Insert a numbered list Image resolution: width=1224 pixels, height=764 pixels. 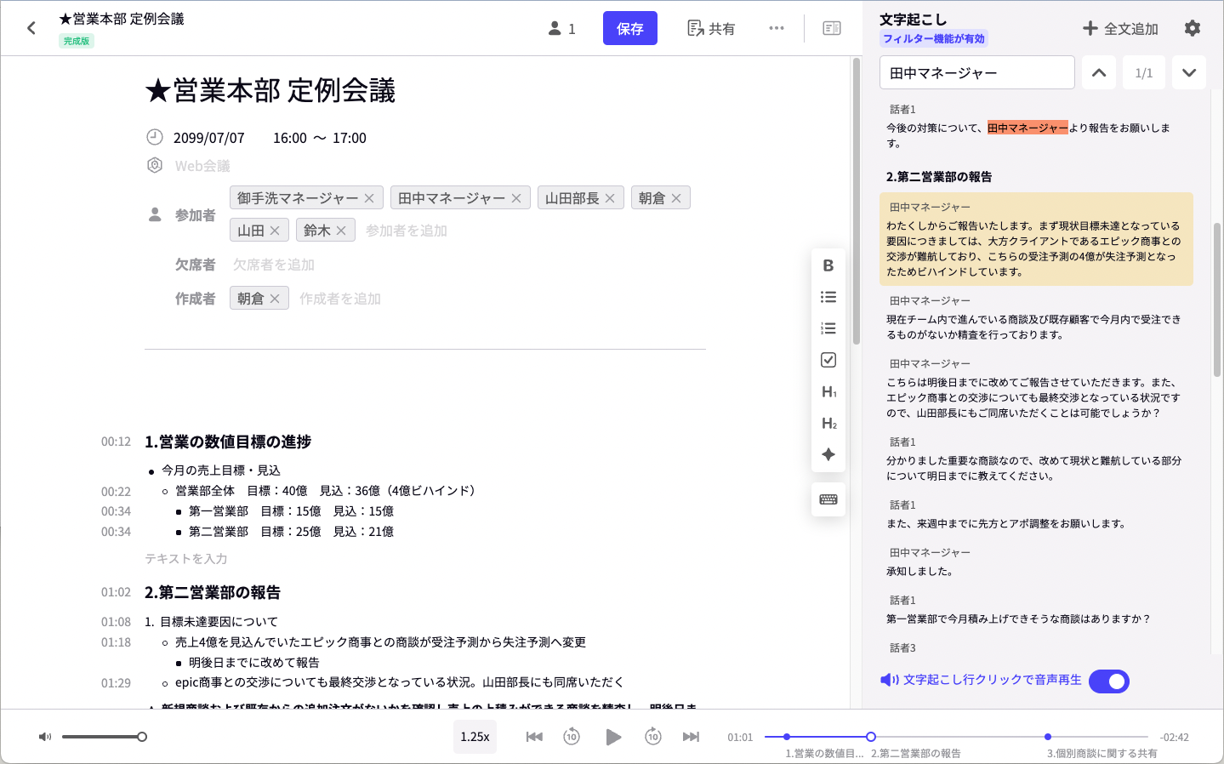(x=828, y=328)
